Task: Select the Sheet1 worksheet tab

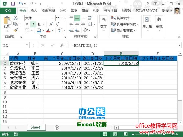Action: click(x=36, y=127)
